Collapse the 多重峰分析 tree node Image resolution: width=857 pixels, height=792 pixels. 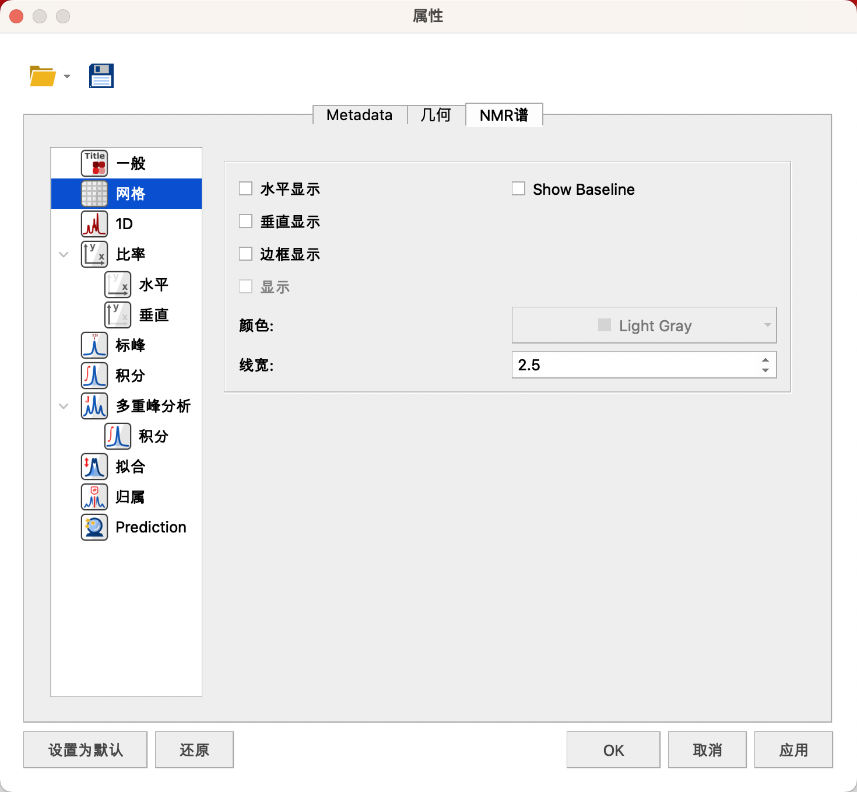point(64,406)
